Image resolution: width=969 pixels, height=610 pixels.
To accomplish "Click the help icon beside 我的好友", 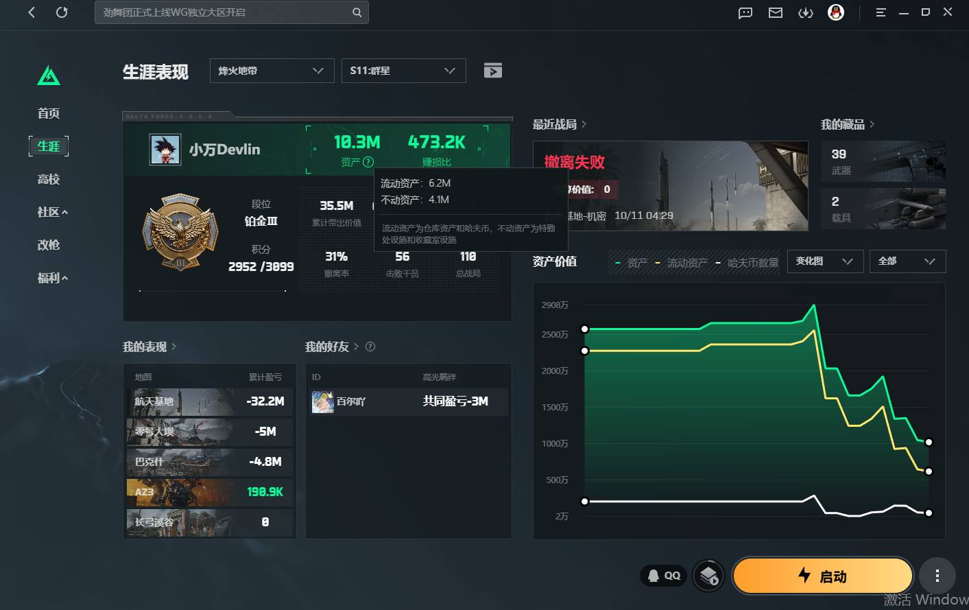I will tap(370, 347).
